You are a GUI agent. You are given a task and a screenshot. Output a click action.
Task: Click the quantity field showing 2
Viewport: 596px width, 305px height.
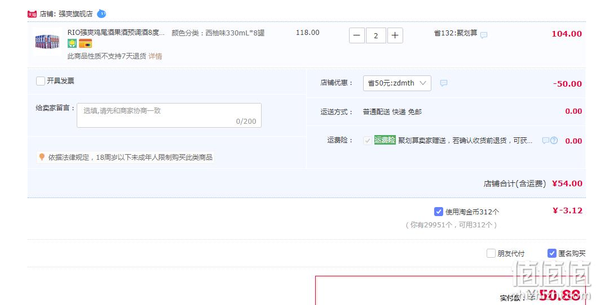click(376, 35)
